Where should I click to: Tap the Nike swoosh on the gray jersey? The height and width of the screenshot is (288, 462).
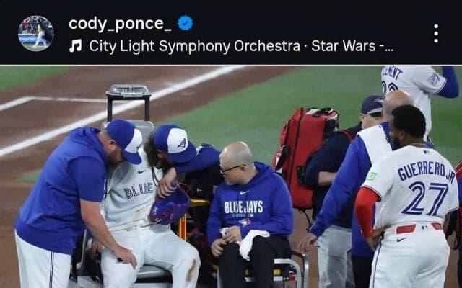click(141, 171)
